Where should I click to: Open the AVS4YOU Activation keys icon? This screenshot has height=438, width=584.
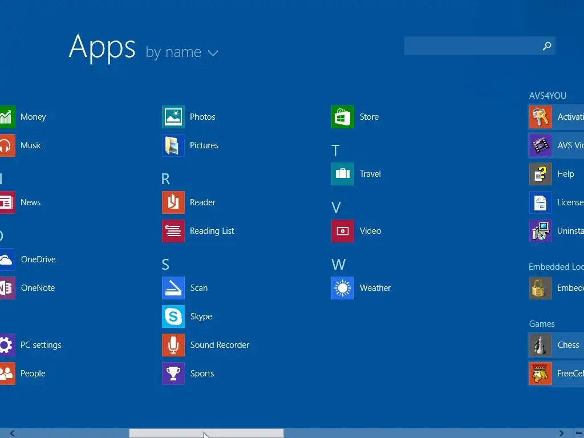point(541,116)
